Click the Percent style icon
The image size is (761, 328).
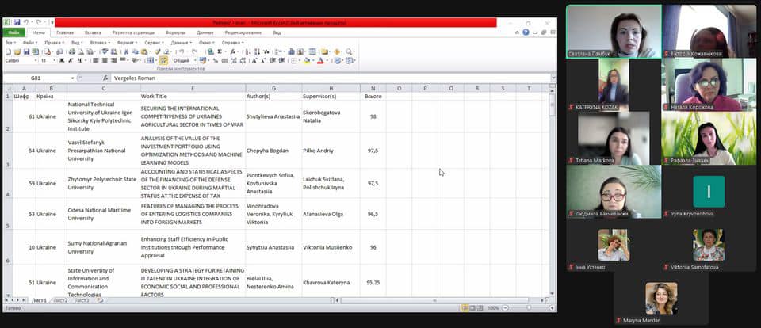(215, 61)
